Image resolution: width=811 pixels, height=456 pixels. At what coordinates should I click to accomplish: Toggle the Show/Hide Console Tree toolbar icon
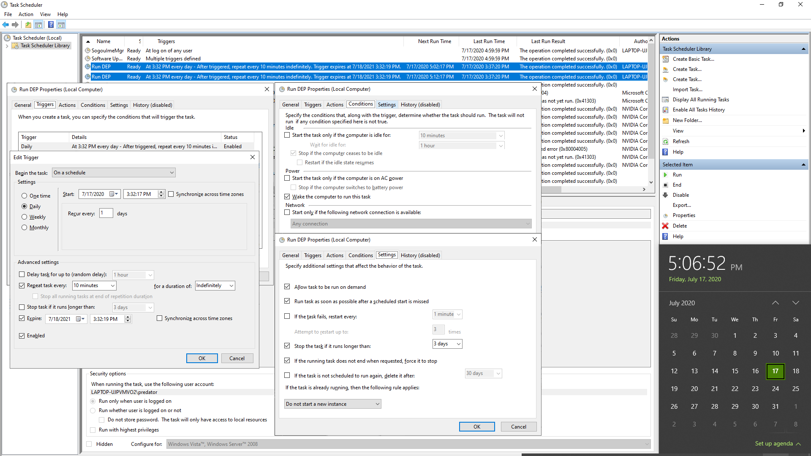tap(38, 25)
